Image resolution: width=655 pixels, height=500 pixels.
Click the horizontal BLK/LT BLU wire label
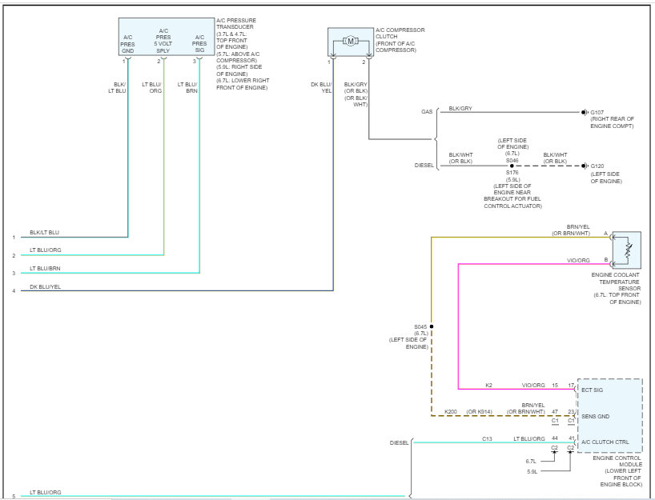[44, 233]
